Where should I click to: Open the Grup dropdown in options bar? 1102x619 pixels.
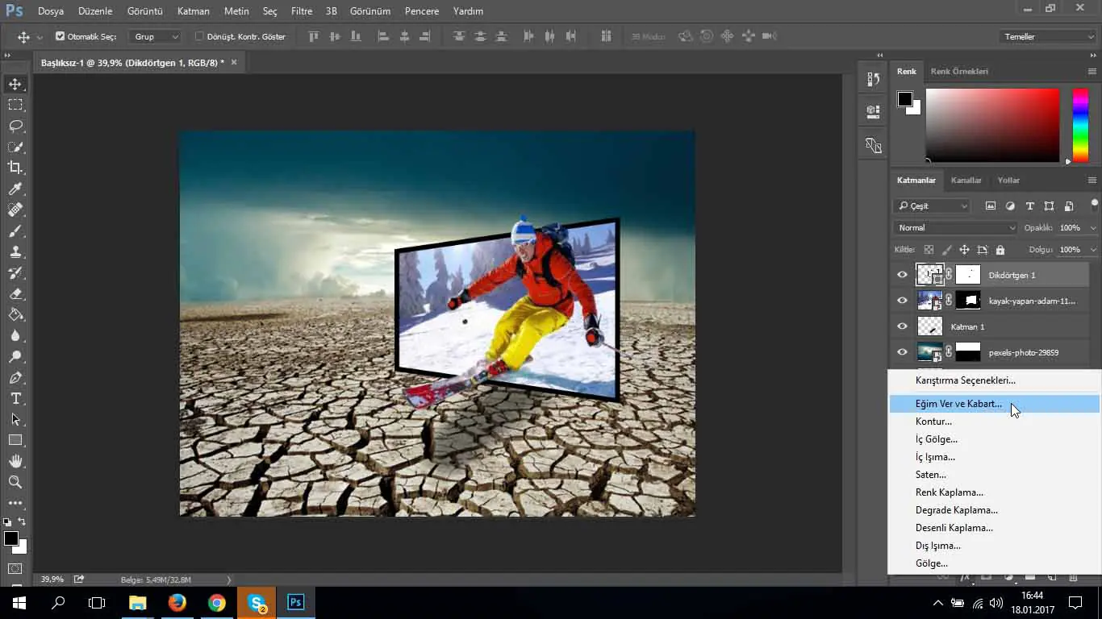click(x=157, y=36)
